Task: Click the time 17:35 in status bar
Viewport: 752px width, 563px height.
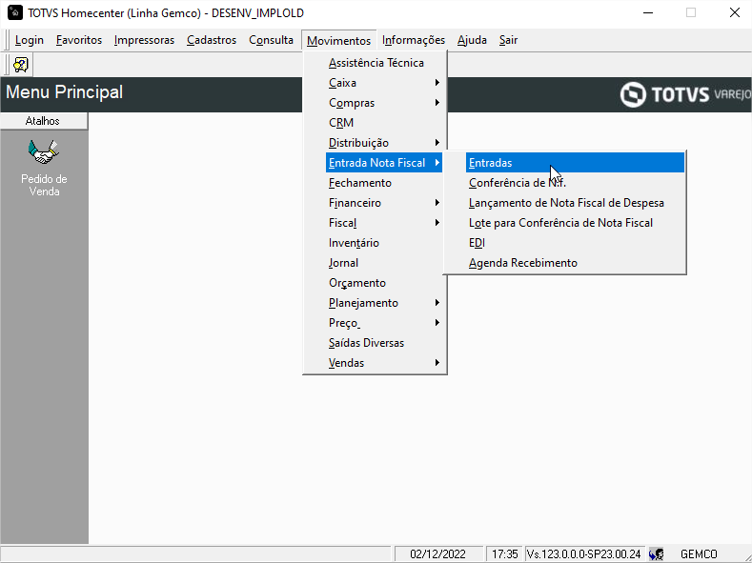Action: tap(504, 554)
